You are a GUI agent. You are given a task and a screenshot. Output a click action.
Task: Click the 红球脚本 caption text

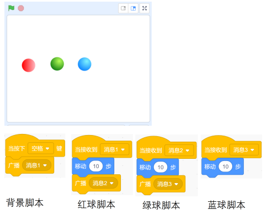click(x=97, y=205)
